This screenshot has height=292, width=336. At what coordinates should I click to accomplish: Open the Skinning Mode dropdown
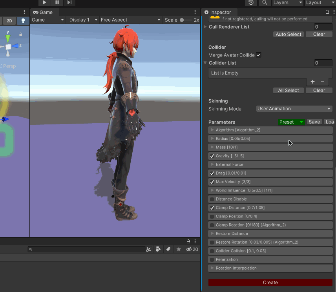coord(294,109)
